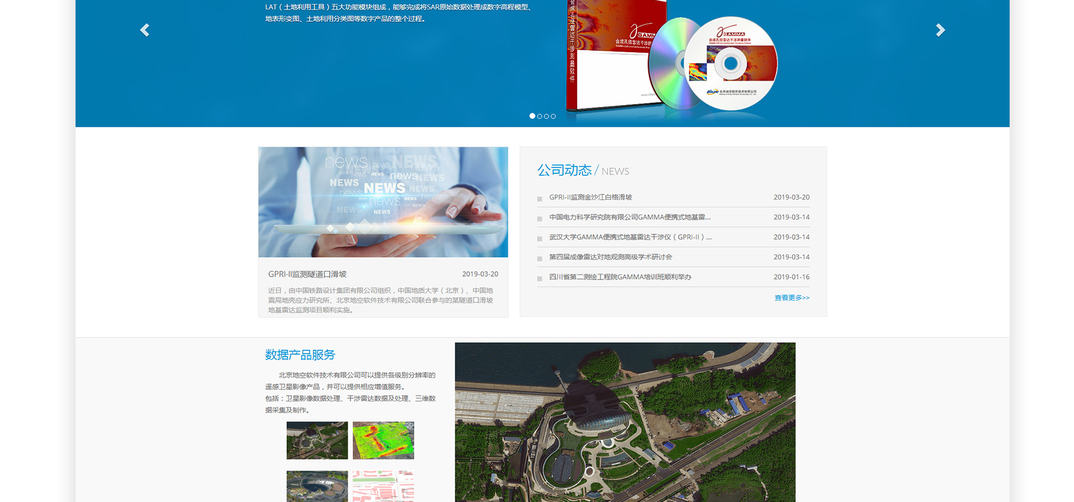Open the GPRI-II监测隧道口滑坡 featured headline
The image size is (1074, 502).
coord(307,274)
